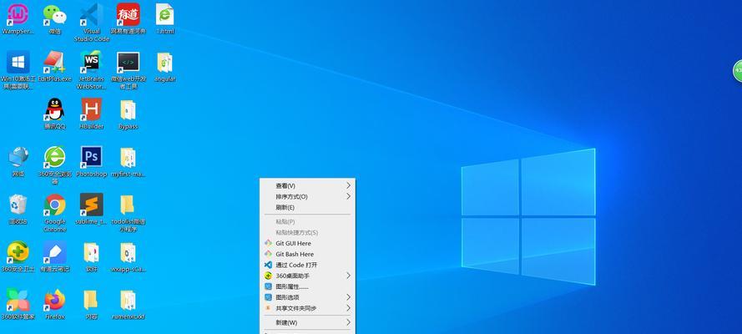This screenshot has width=742, height=334.
Task: Open the 新建(W) submenu
Action: [x=307, y=322]
